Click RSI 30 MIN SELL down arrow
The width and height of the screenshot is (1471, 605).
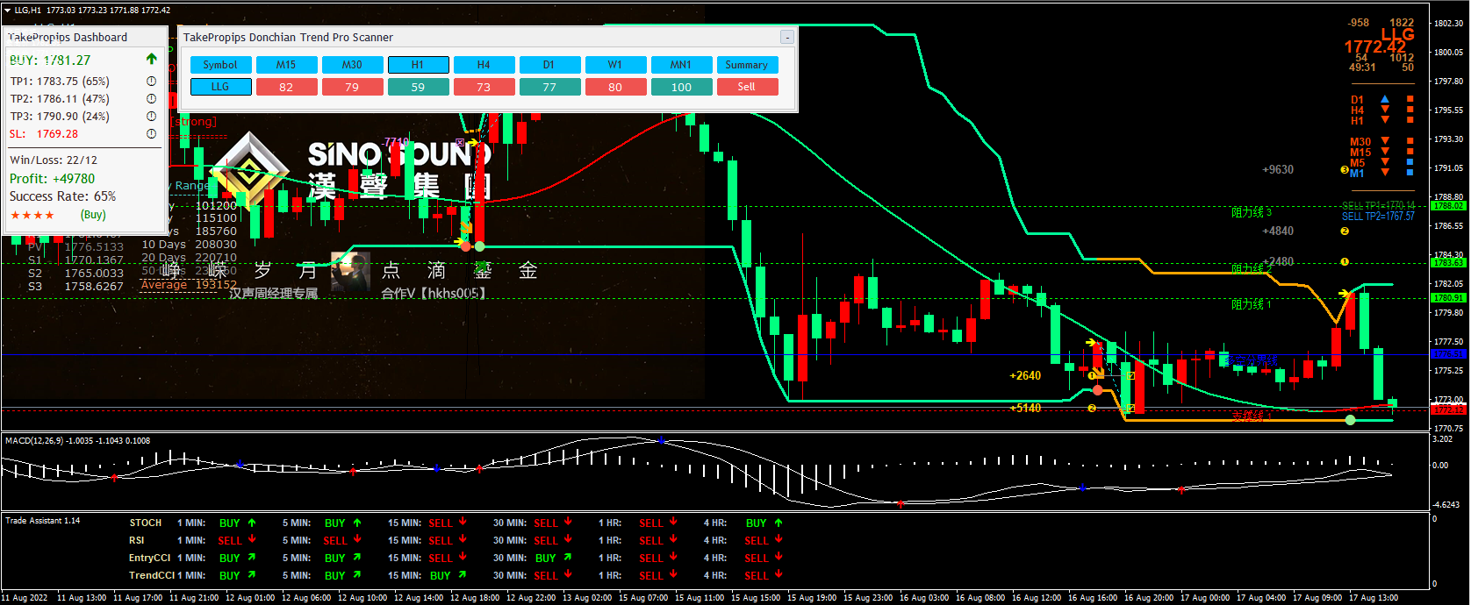pos(568,539)
